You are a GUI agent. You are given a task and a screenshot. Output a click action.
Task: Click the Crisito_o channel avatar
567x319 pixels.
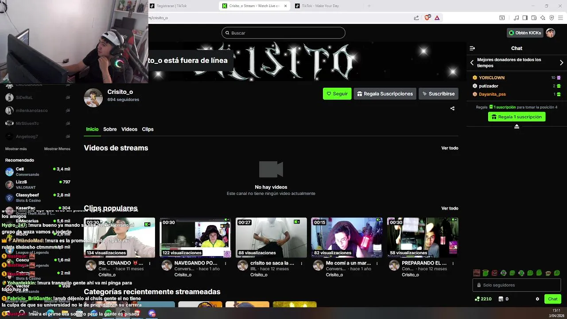(93, 98)
